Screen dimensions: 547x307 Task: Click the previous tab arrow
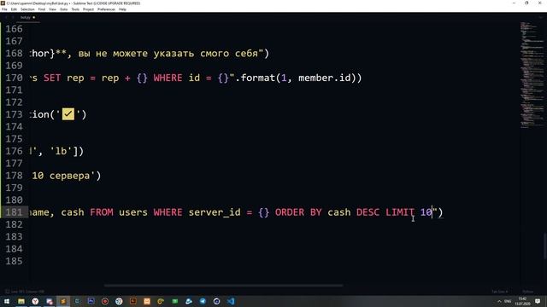click(6, 17)
